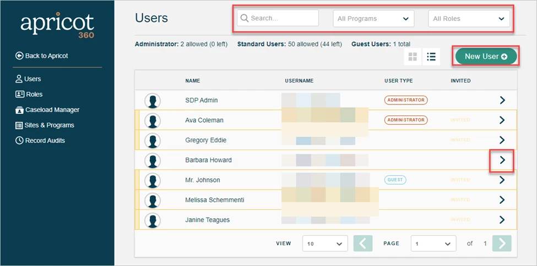The image size is (537, 266).
Task: Click the Guest Users total text
Action: point(381,44)
